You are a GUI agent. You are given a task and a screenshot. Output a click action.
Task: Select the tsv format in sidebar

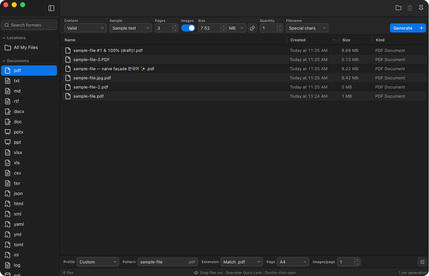point(29,183)
